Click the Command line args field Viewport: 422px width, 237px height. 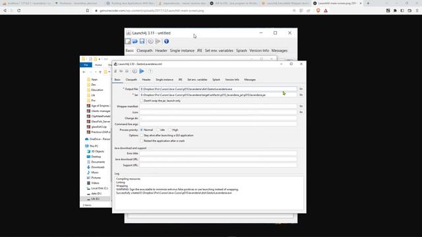tap(218, 124)
